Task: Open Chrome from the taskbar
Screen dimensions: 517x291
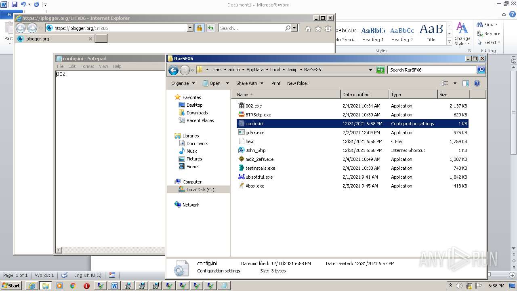Action: [x=73, y=286]
